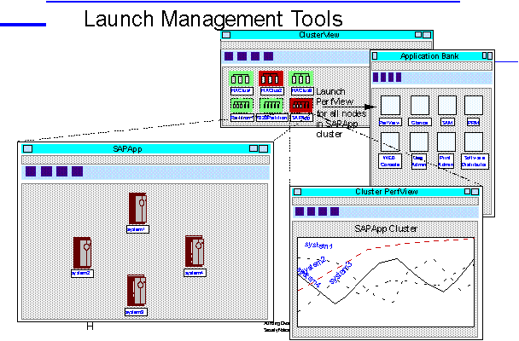This screenshot has width=519, height=341.
Task: Open the Cluster PerfView window menu box
Action: tap(296, 192)
